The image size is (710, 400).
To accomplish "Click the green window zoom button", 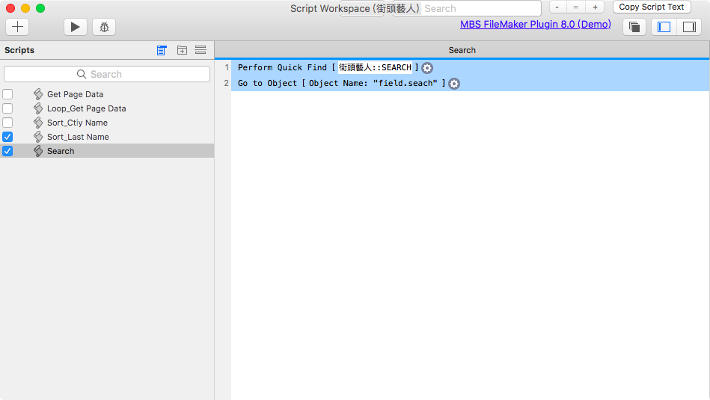I will pyautogui.click(x=40, y=8).
